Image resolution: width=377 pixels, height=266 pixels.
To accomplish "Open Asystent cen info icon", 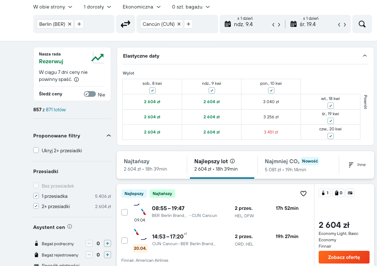I will (x=70, y=227).
